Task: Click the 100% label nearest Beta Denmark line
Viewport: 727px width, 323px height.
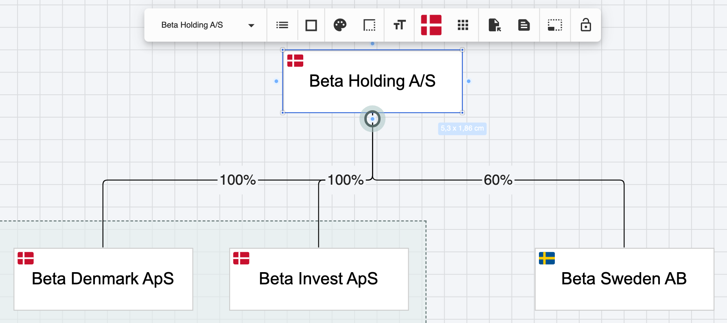Action: point(238,180)
